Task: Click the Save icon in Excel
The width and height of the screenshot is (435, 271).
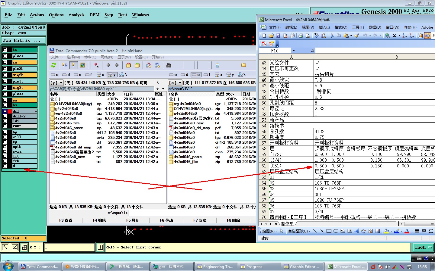Action: (278, 36)
